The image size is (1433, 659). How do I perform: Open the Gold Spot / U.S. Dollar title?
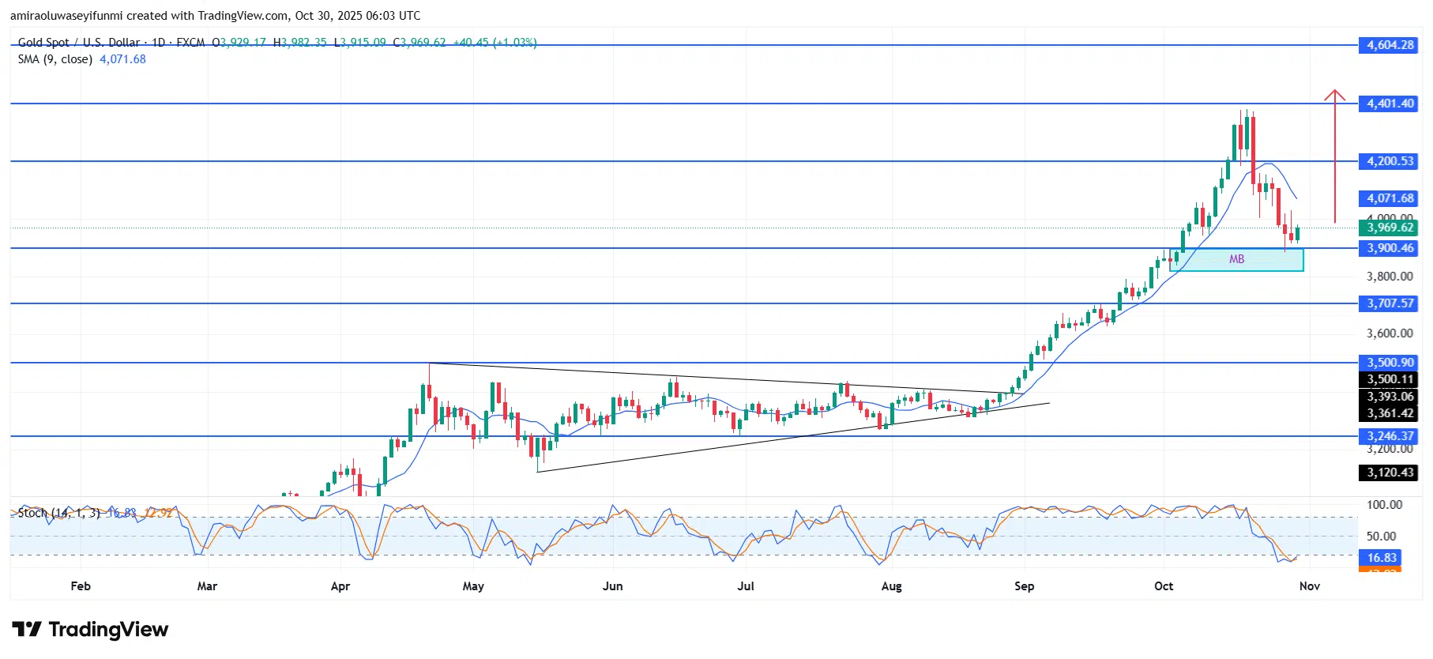click(x=79, y=43)
